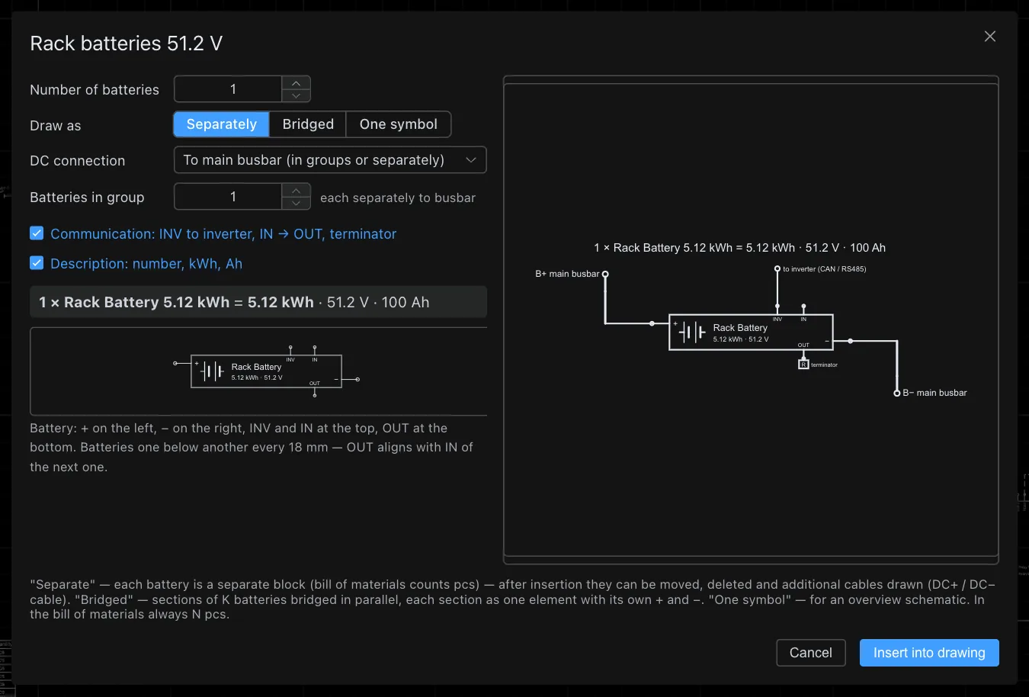This screenshot has height=697, width=1029.
Task: Click the Description: number, kWh, Ah label
Action: [x=146, y=264]
